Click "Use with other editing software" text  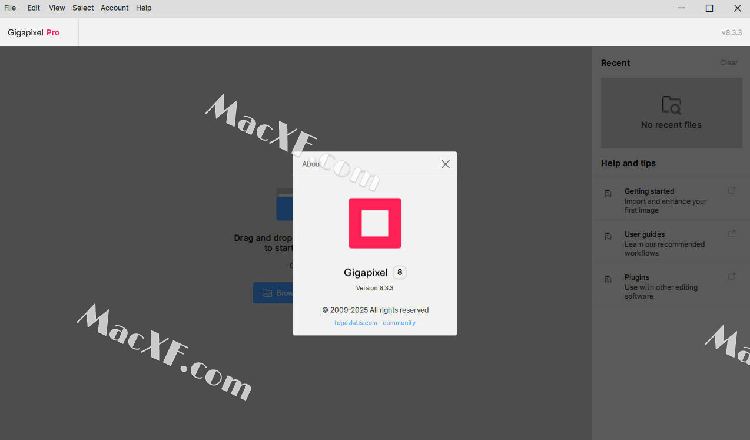(x=661, y=292)
